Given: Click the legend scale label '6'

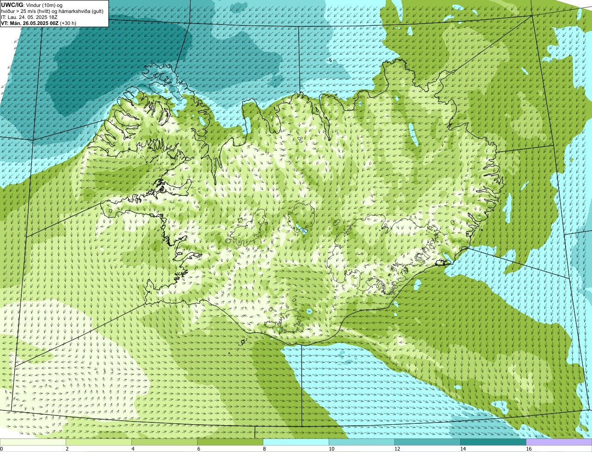Looking at the screenshot, I should (198, 449).
